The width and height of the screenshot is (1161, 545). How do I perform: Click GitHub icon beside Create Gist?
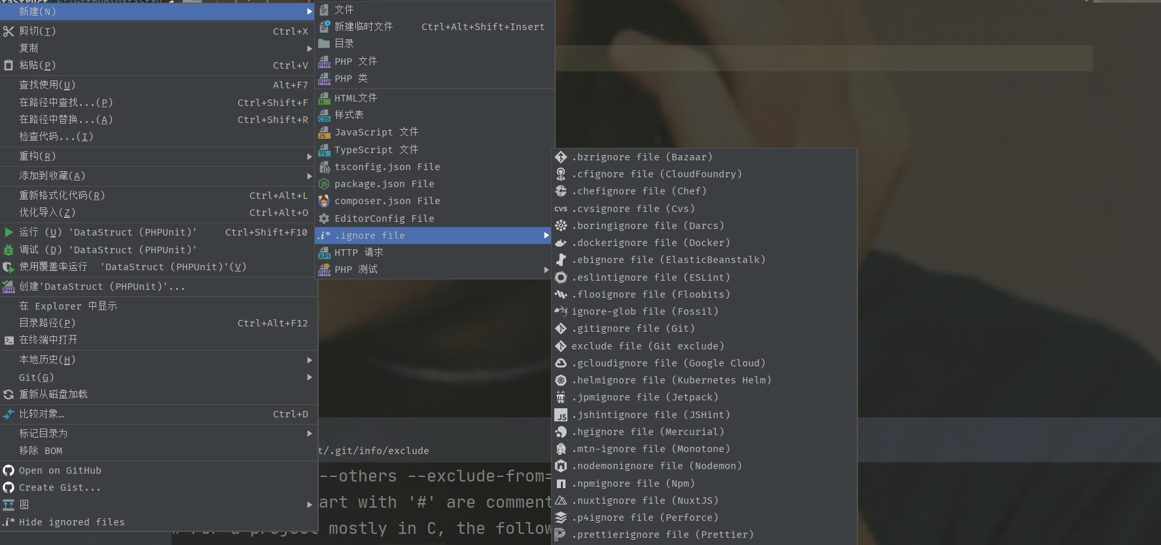(x=9, y=487)
